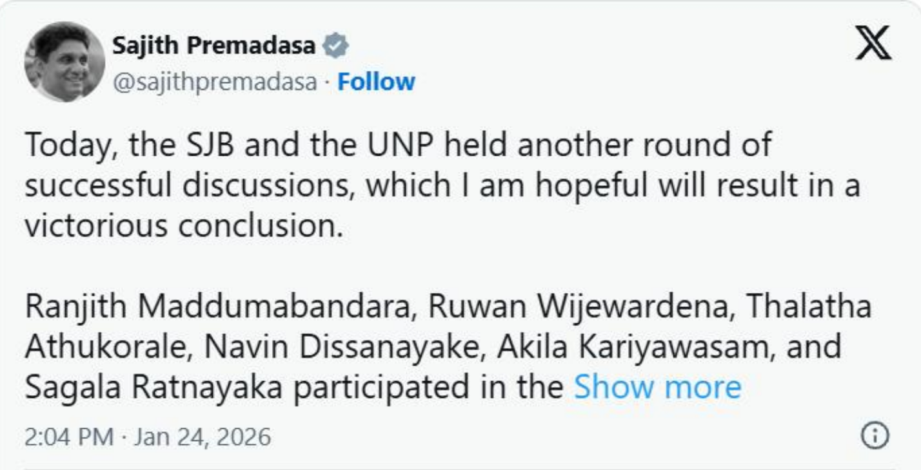Click the blue verified badge

pos(335,45)
